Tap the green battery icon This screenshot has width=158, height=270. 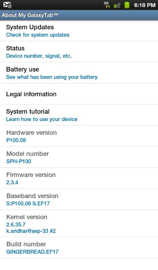click(x=127, y=5)
